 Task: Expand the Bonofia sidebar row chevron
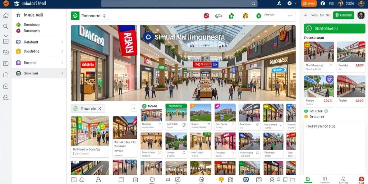(62, 63)
